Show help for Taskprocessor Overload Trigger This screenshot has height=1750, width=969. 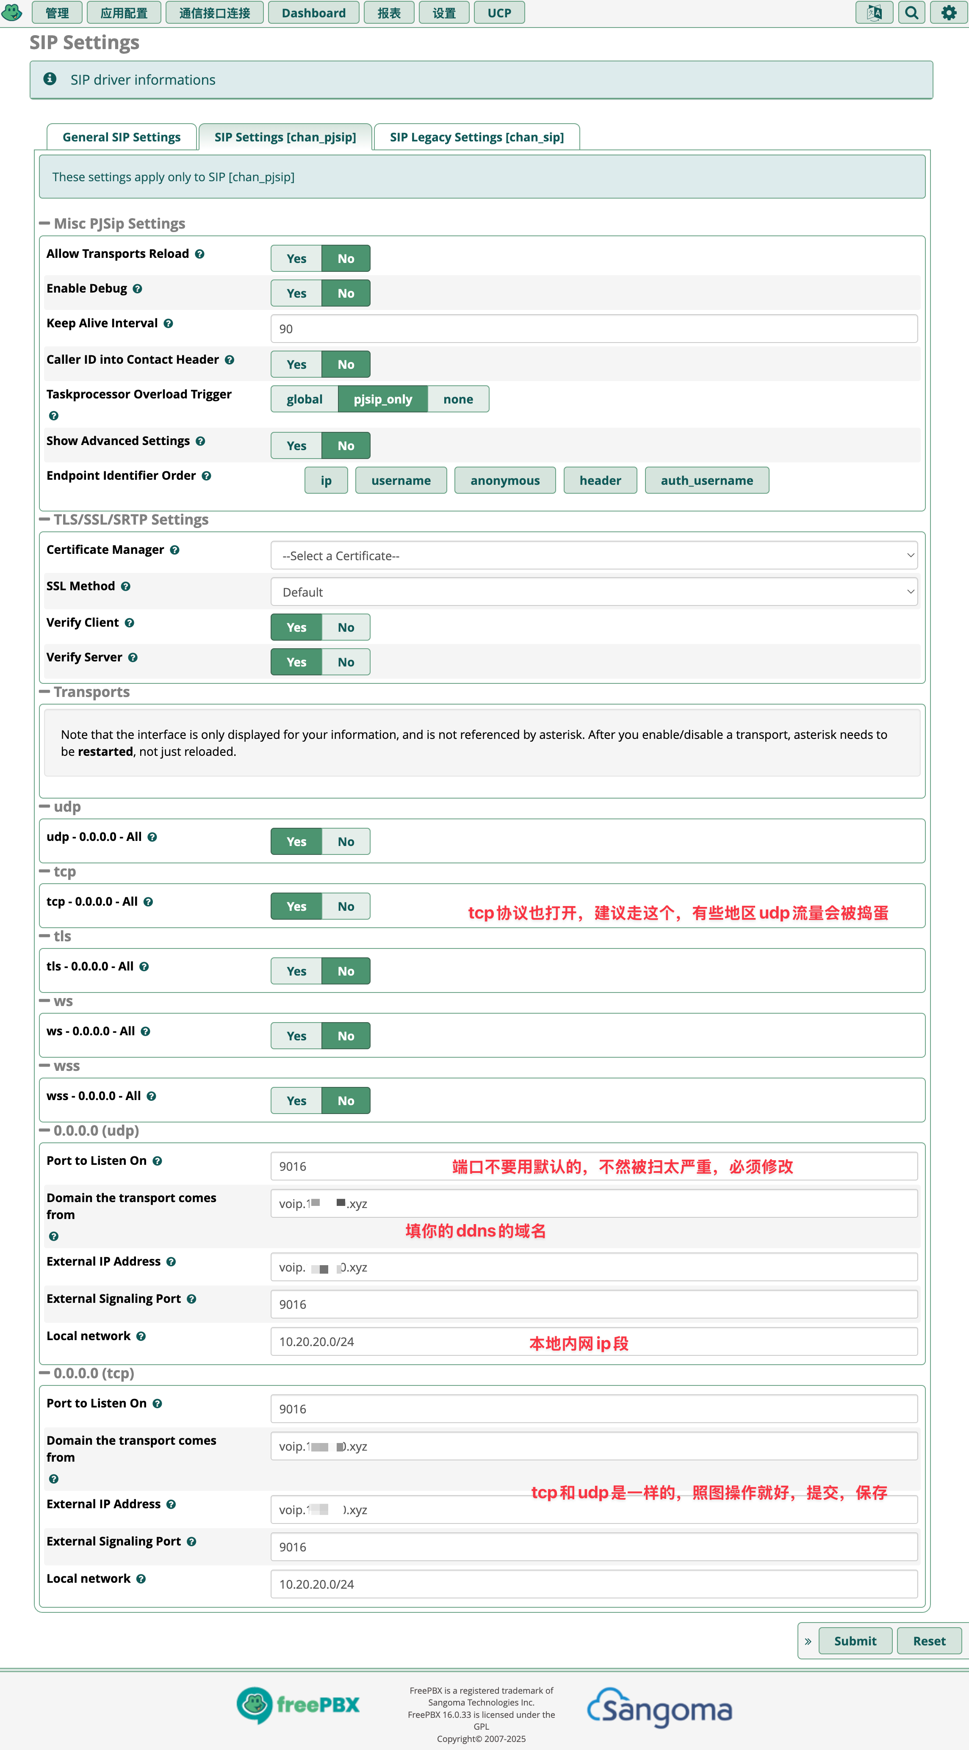pos(54,416)
